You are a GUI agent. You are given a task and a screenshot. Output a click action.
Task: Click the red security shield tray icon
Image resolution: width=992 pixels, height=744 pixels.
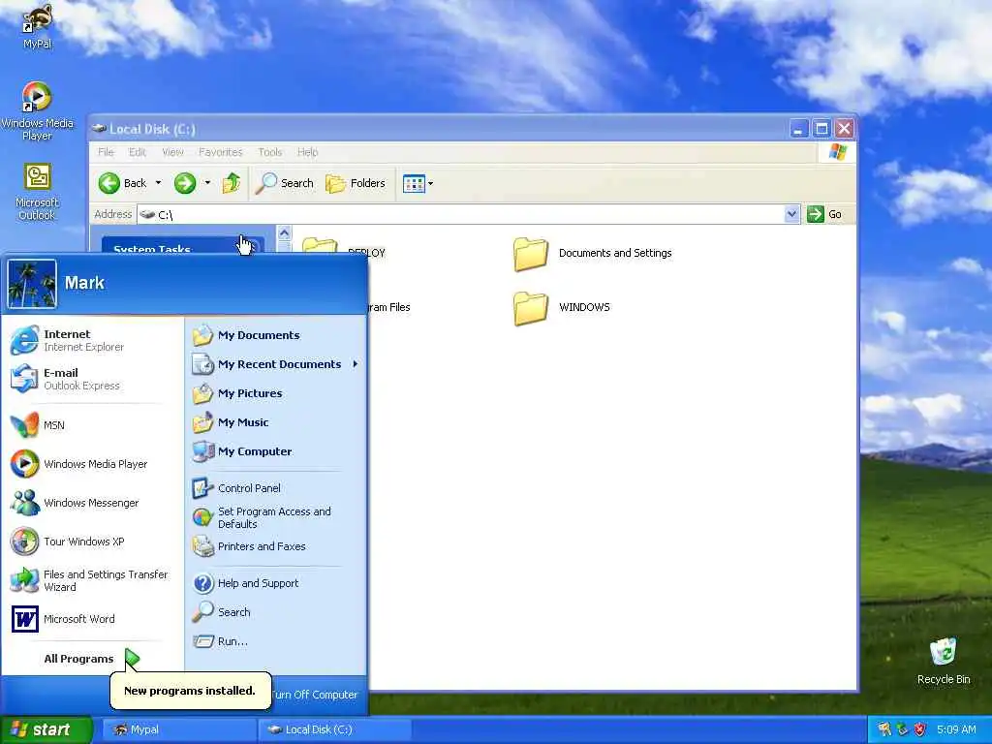920,730
